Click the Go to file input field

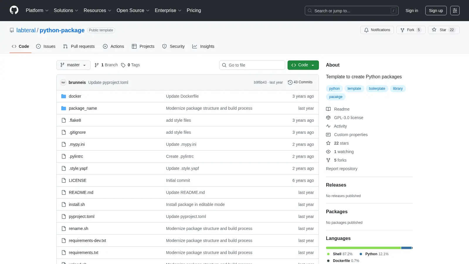pyautogui.click(x=252, y=65)
